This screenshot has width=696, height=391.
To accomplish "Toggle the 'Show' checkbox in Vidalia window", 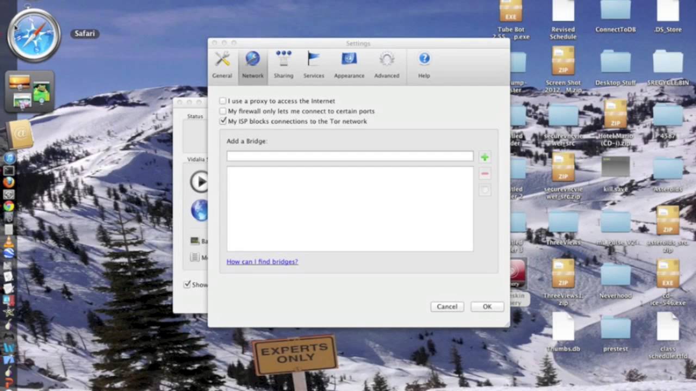I will [x=187, y=285].
